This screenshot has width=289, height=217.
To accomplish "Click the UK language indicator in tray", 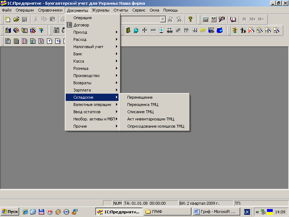I will click(x=247, y=212).
